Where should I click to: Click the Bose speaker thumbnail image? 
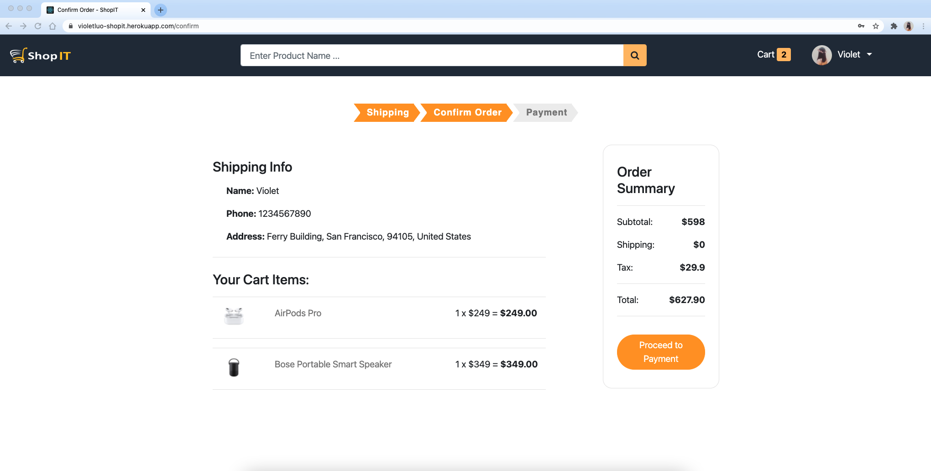click(x=234, y=367)
